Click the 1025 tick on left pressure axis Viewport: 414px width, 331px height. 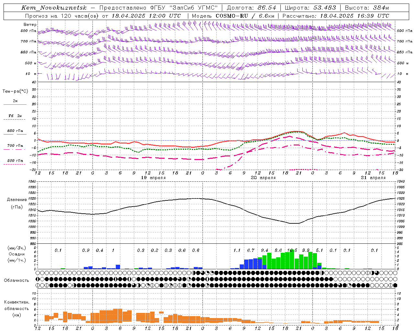coord(31,198)
